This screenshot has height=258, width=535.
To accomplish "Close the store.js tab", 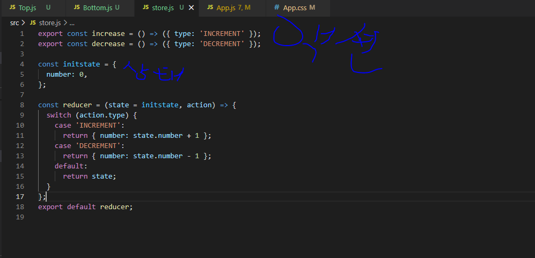I will tap(192, 8).
